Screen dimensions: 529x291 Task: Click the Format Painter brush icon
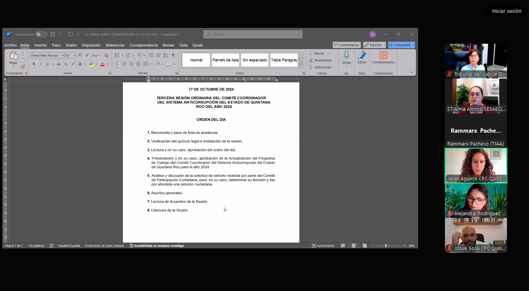[23, 67]
